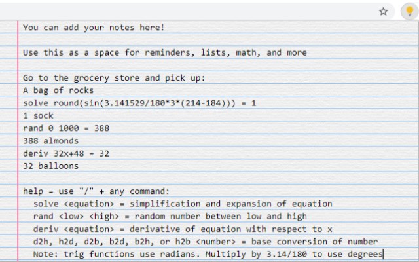The image size is (419, 262).
Task: Click in the "Use this as a space for reminders" line
Action: click(x=165, y=52)
